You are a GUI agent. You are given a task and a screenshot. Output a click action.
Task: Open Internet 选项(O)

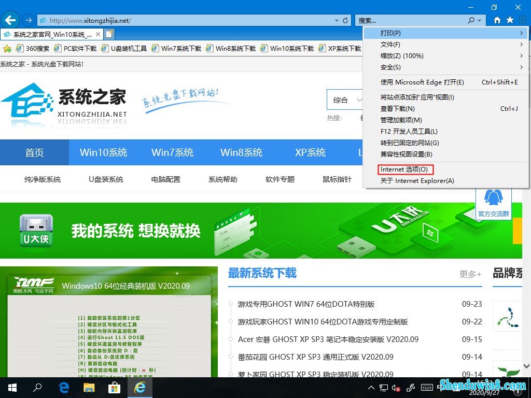pyautogui.click(x=445, y=169)
